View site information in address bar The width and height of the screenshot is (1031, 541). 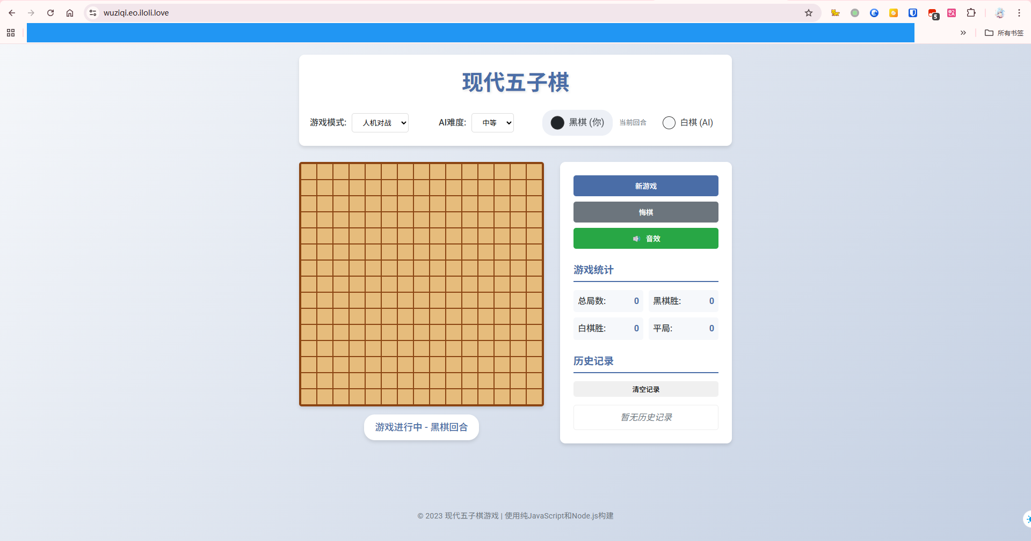coord(93,13)
